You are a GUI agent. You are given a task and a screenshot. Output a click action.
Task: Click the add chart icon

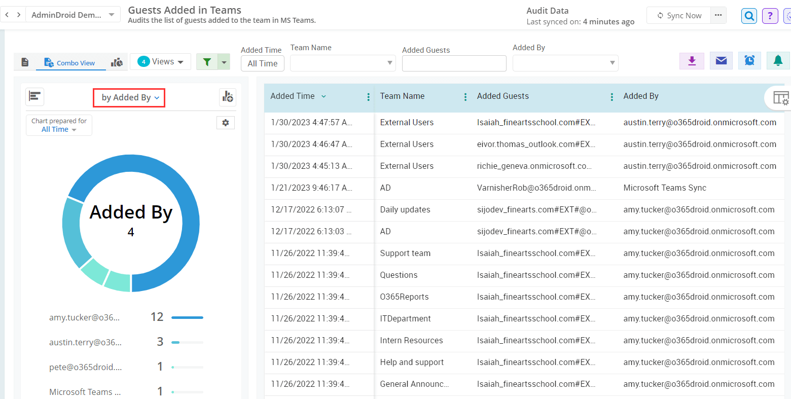coord(228,96)
